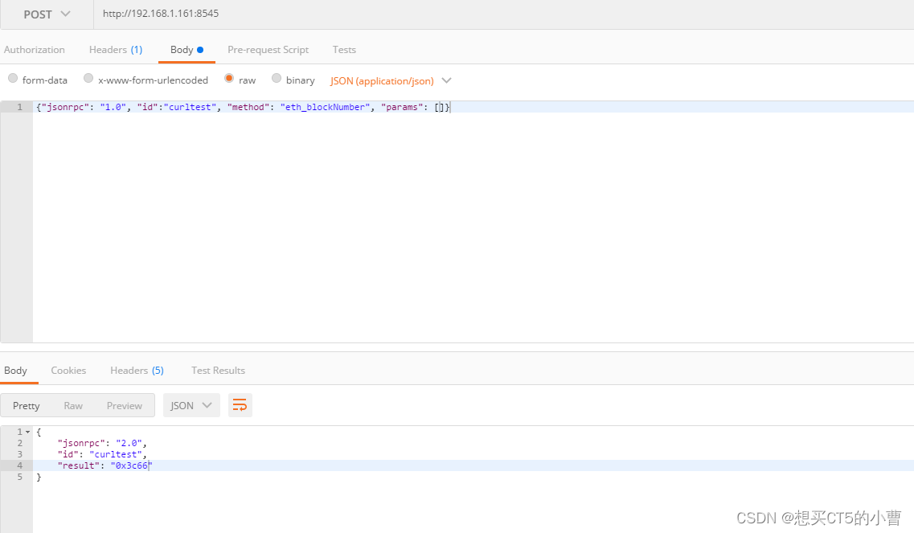Open the response Headers (5) tab
This screenshot has height=533, width=914.
point(137,370)
